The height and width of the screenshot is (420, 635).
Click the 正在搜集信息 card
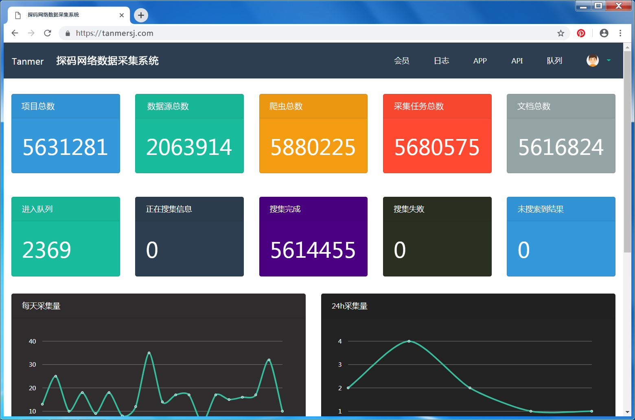pos(189,237)
